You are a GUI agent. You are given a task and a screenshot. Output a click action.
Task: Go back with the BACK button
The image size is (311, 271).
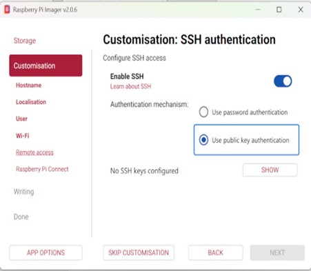coord(215,252)
